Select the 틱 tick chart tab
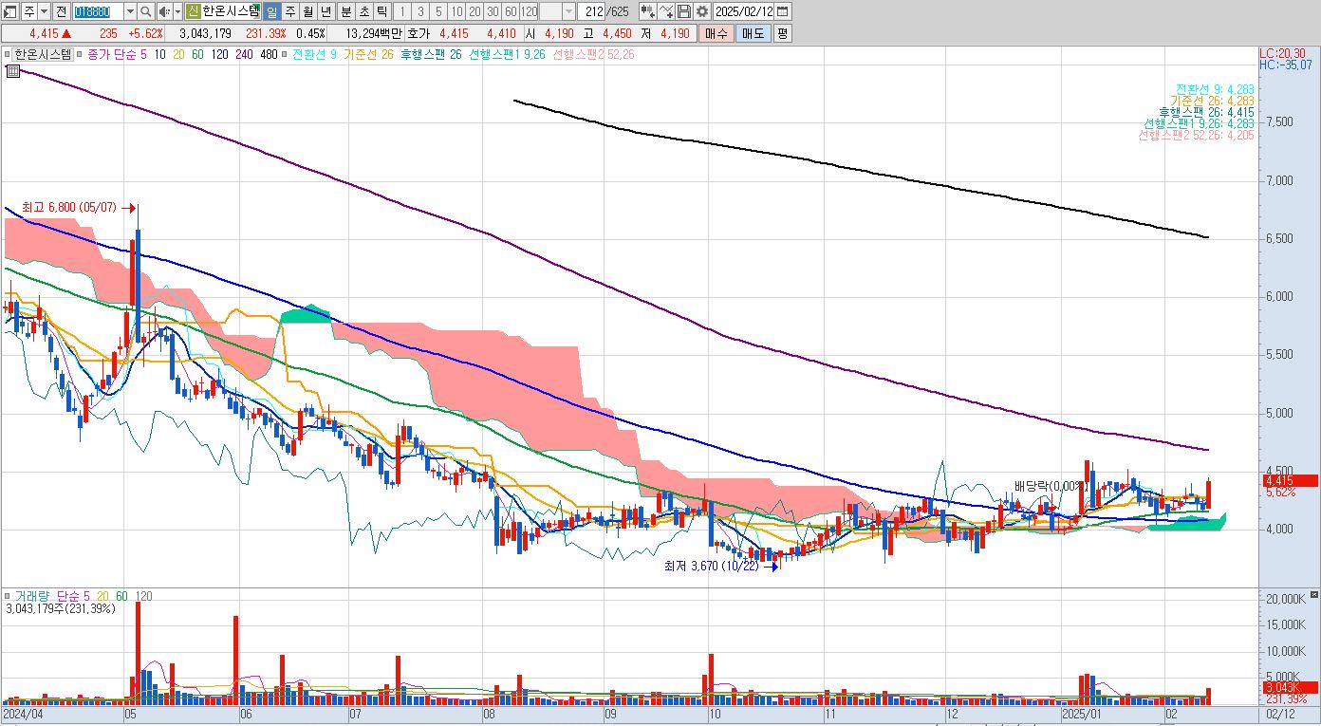Viewport: 1321px width, 726px height. [381, 11]
